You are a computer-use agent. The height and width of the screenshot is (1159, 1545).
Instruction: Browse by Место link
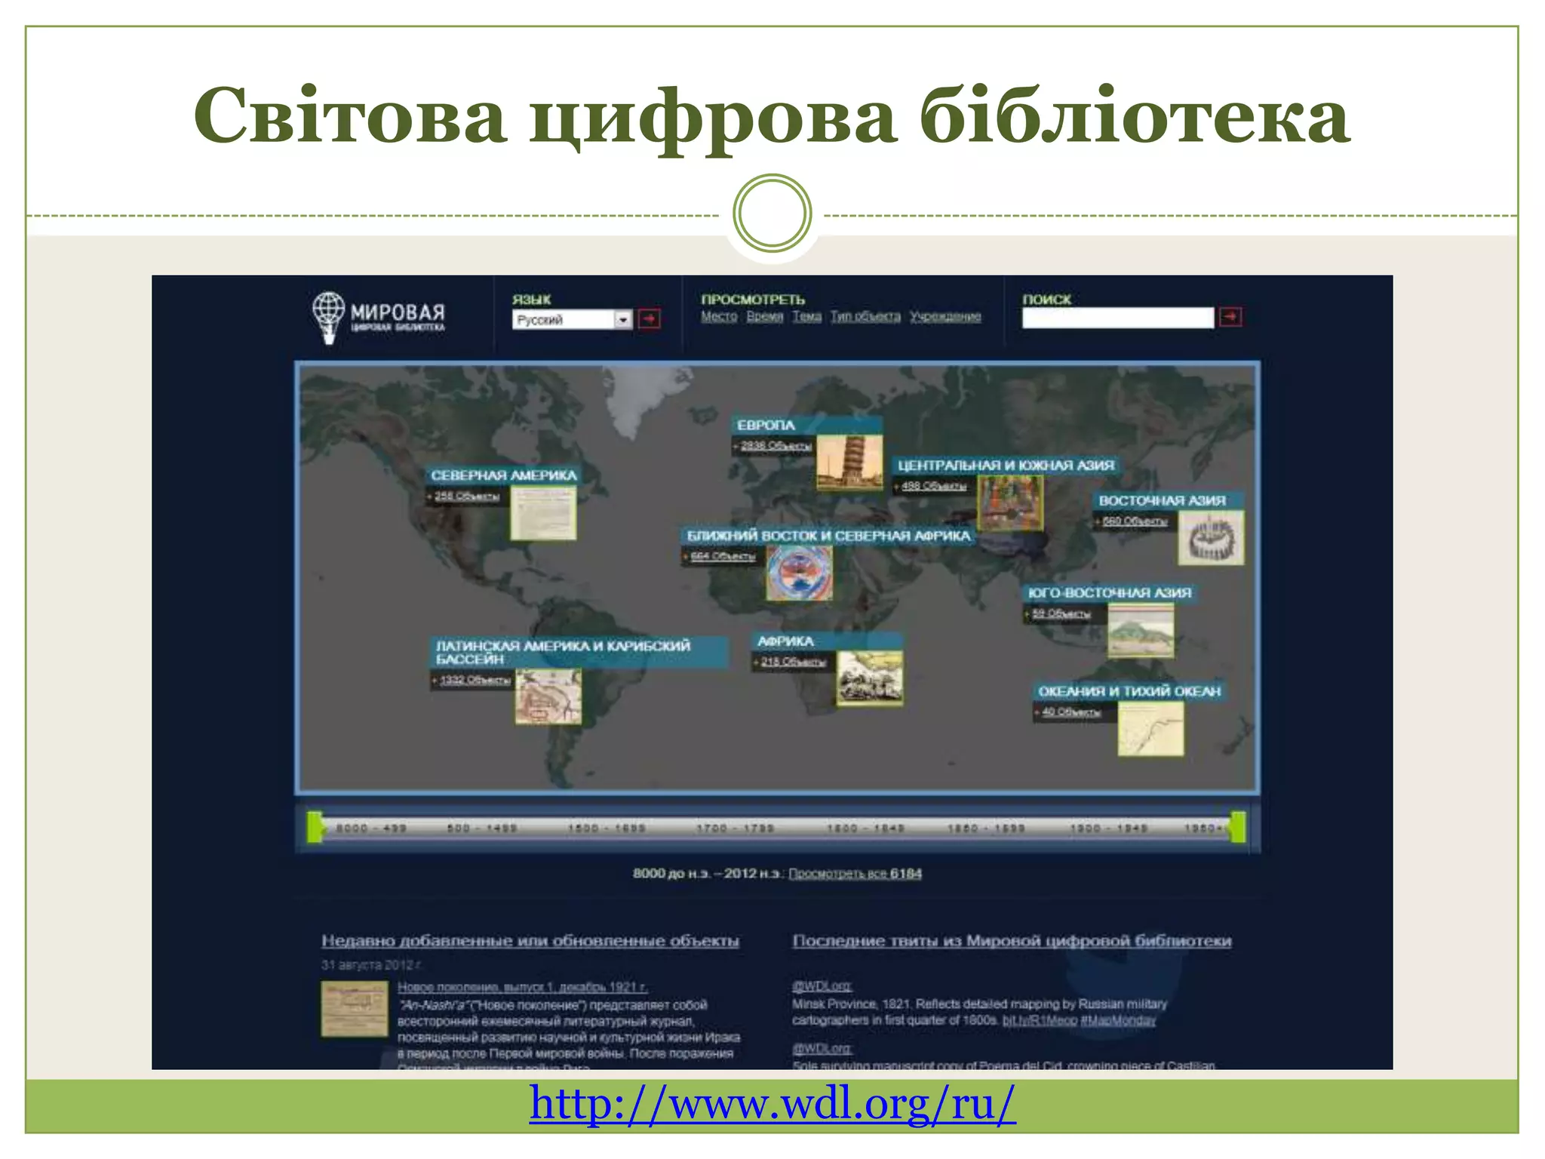coord(719,316)
